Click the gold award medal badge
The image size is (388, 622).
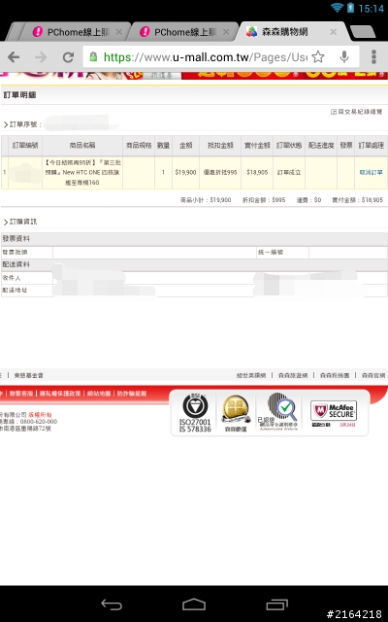(236, 413)
